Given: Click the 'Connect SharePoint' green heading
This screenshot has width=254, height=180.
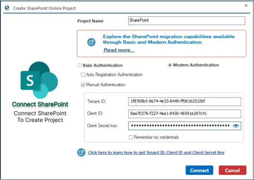Looking at the screenshot, I should (x=40, y=104).
